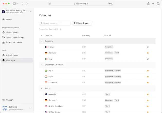Click the Indonesia flag icon
The width and height of the screenshot is (162, 113).
click(46, 82)
